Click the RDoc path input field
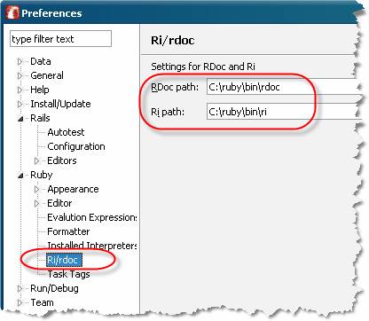The image size is (369, 321). click(x=284, y=87)
